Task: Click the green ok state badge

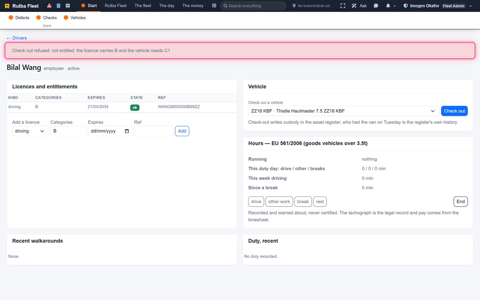Action: [x=135, y=107]
